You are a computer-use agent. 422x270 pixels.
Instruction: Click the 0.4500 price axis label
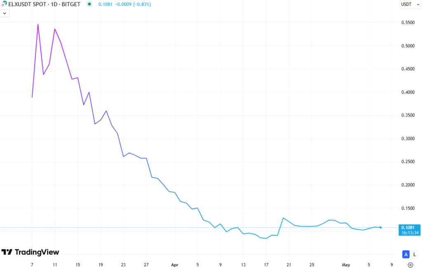(x=408, y=69)
